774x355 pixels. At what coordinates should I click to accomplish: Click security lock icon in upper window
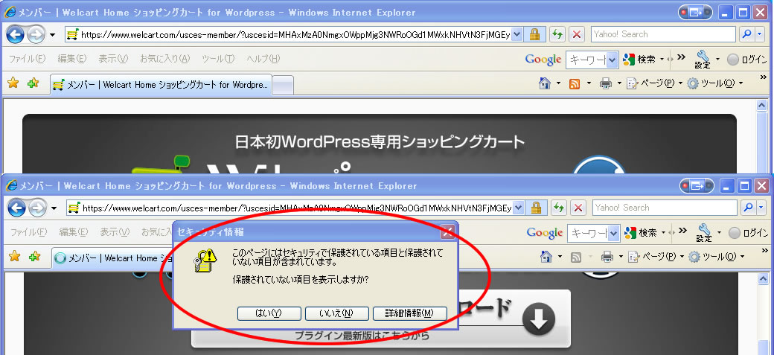point(534,34)
